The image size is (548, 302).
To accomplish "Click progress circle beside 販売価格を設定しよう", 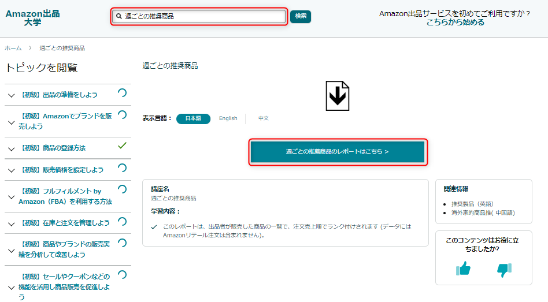I will [122, 168].
